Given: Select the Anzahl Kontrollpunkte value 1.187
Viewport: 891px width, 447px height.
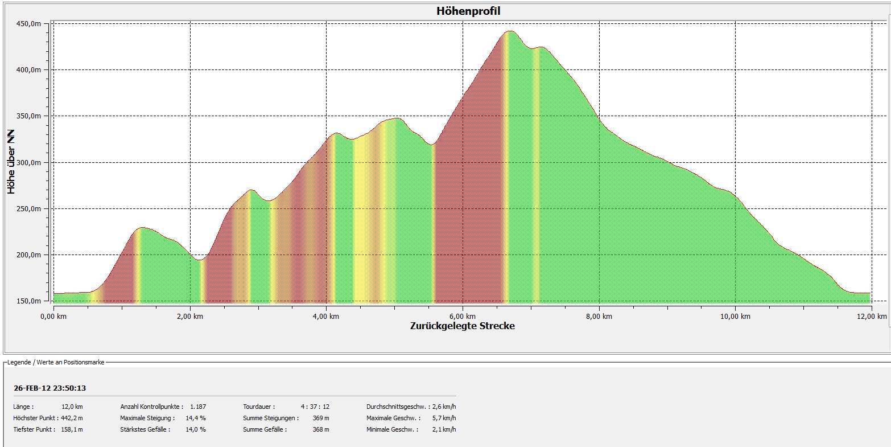Looking at the screenshot, I should pos(197,407).
